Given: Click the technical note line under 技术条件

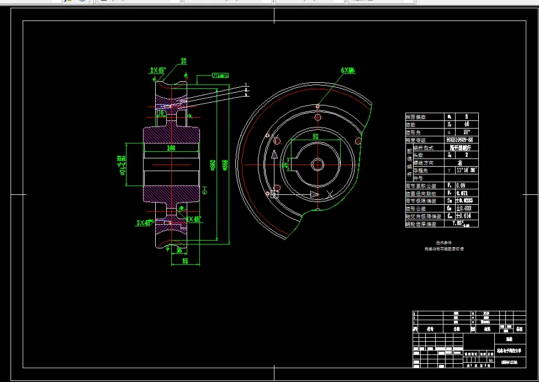Looking at the screenshot, I should 444,249.
